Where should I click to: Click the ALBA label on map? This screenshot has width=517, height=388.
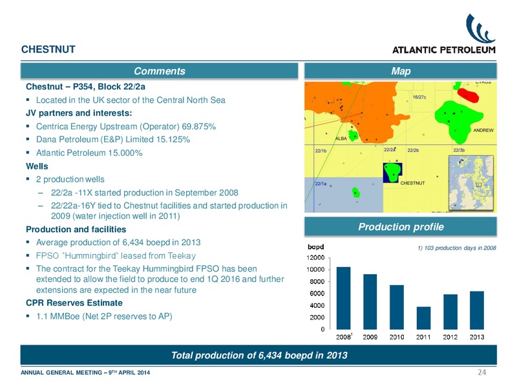[341, 138]
